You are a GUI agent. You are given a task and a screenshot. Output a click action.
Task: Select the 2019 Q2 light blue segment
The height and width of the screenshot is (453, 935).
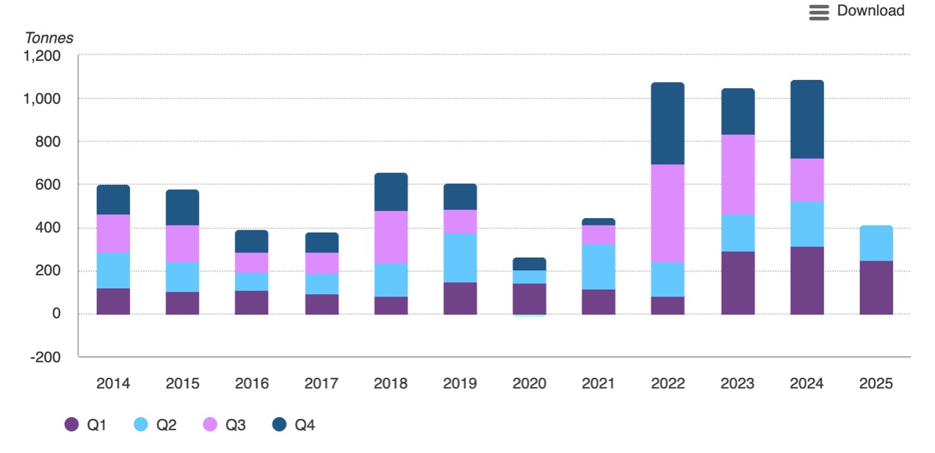tap(460, 258)
